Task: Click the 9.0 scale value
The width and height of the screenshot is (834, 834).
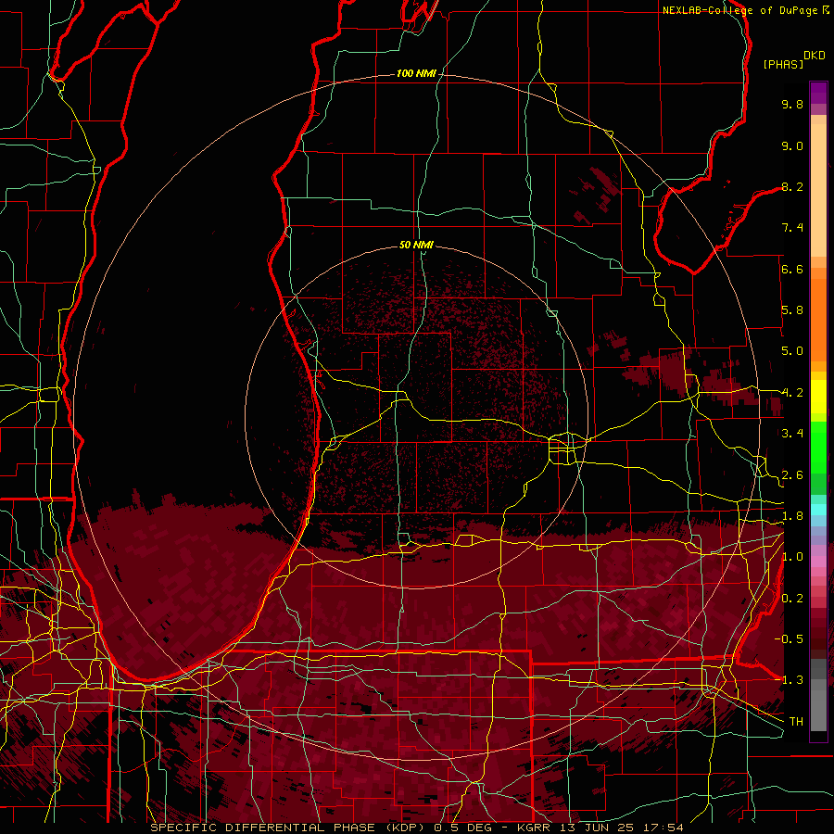Action: click(x=792, y=145)
